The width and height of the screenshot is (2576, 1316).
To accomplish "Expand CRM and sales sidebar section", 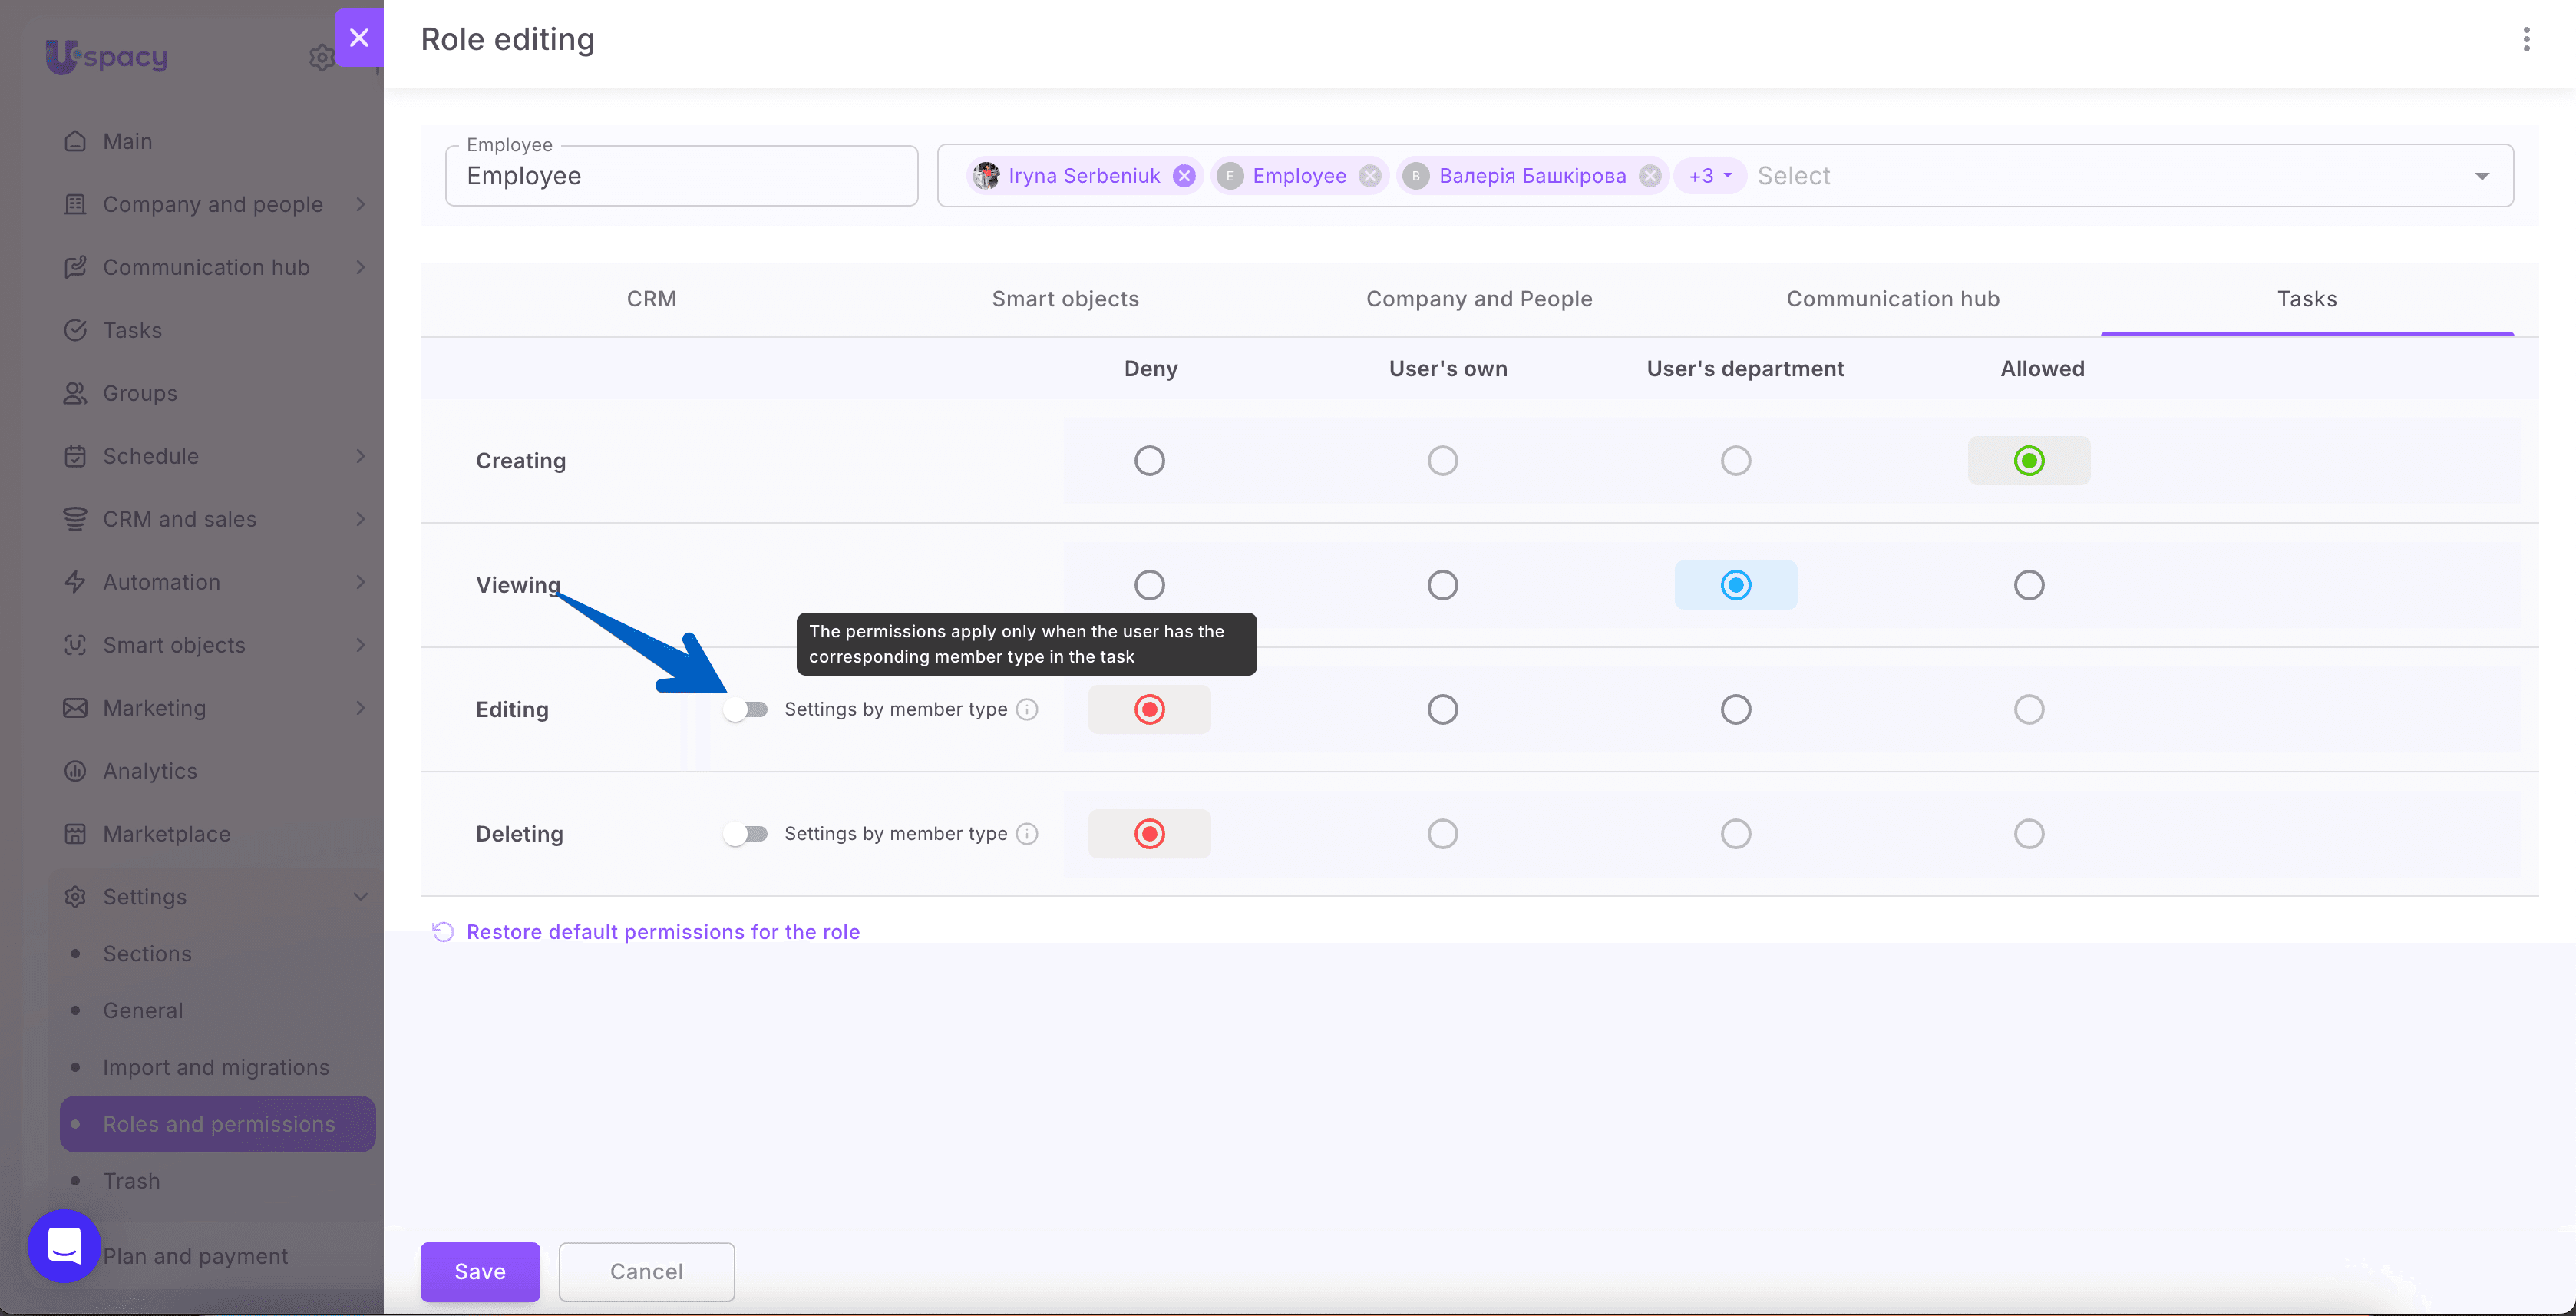I will (361, 519).
